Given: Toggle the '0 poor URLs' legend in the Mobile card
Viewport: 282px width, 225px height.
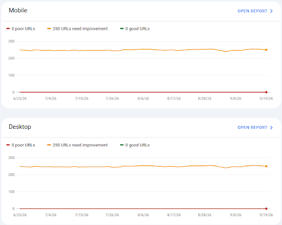Looking at the screenshot, I should (x=20, y=29).
